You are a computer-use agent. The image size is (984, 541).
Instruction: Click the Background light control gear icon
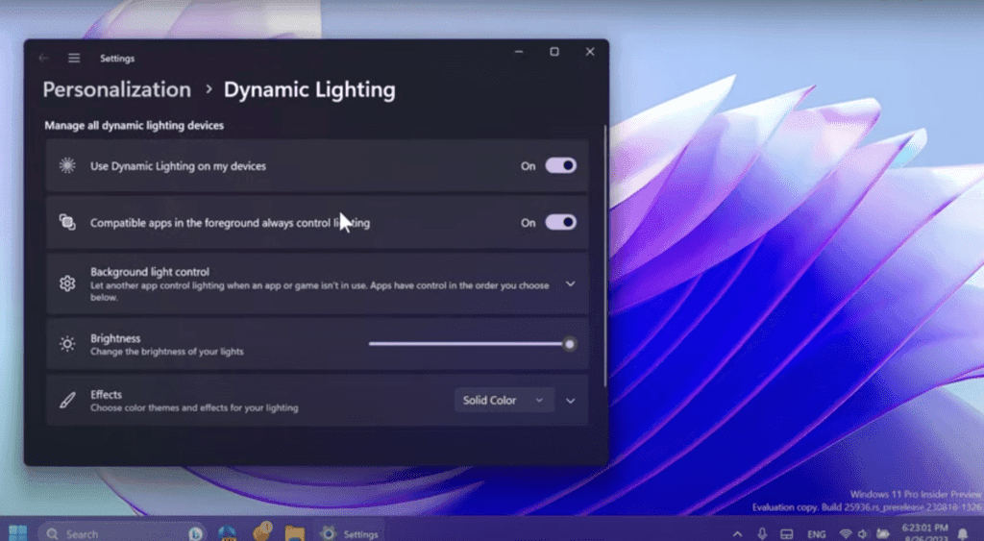[67, 283]
